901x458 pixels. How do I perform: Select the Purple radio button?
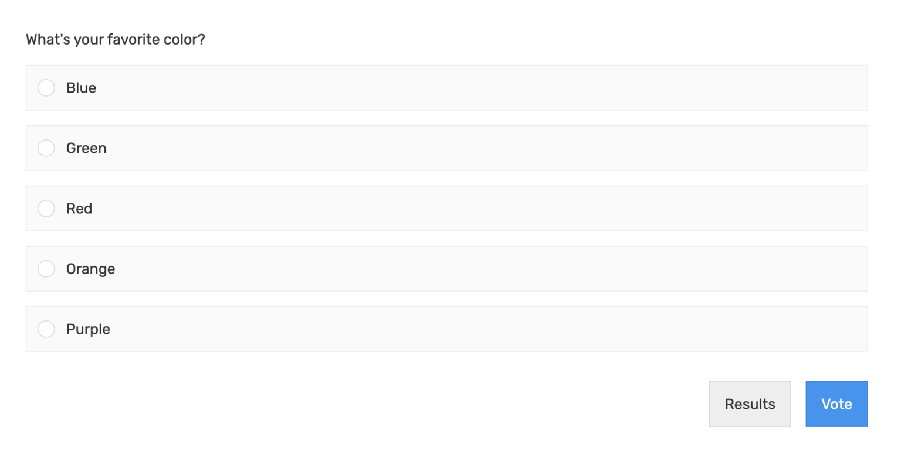tap(46, 329)
